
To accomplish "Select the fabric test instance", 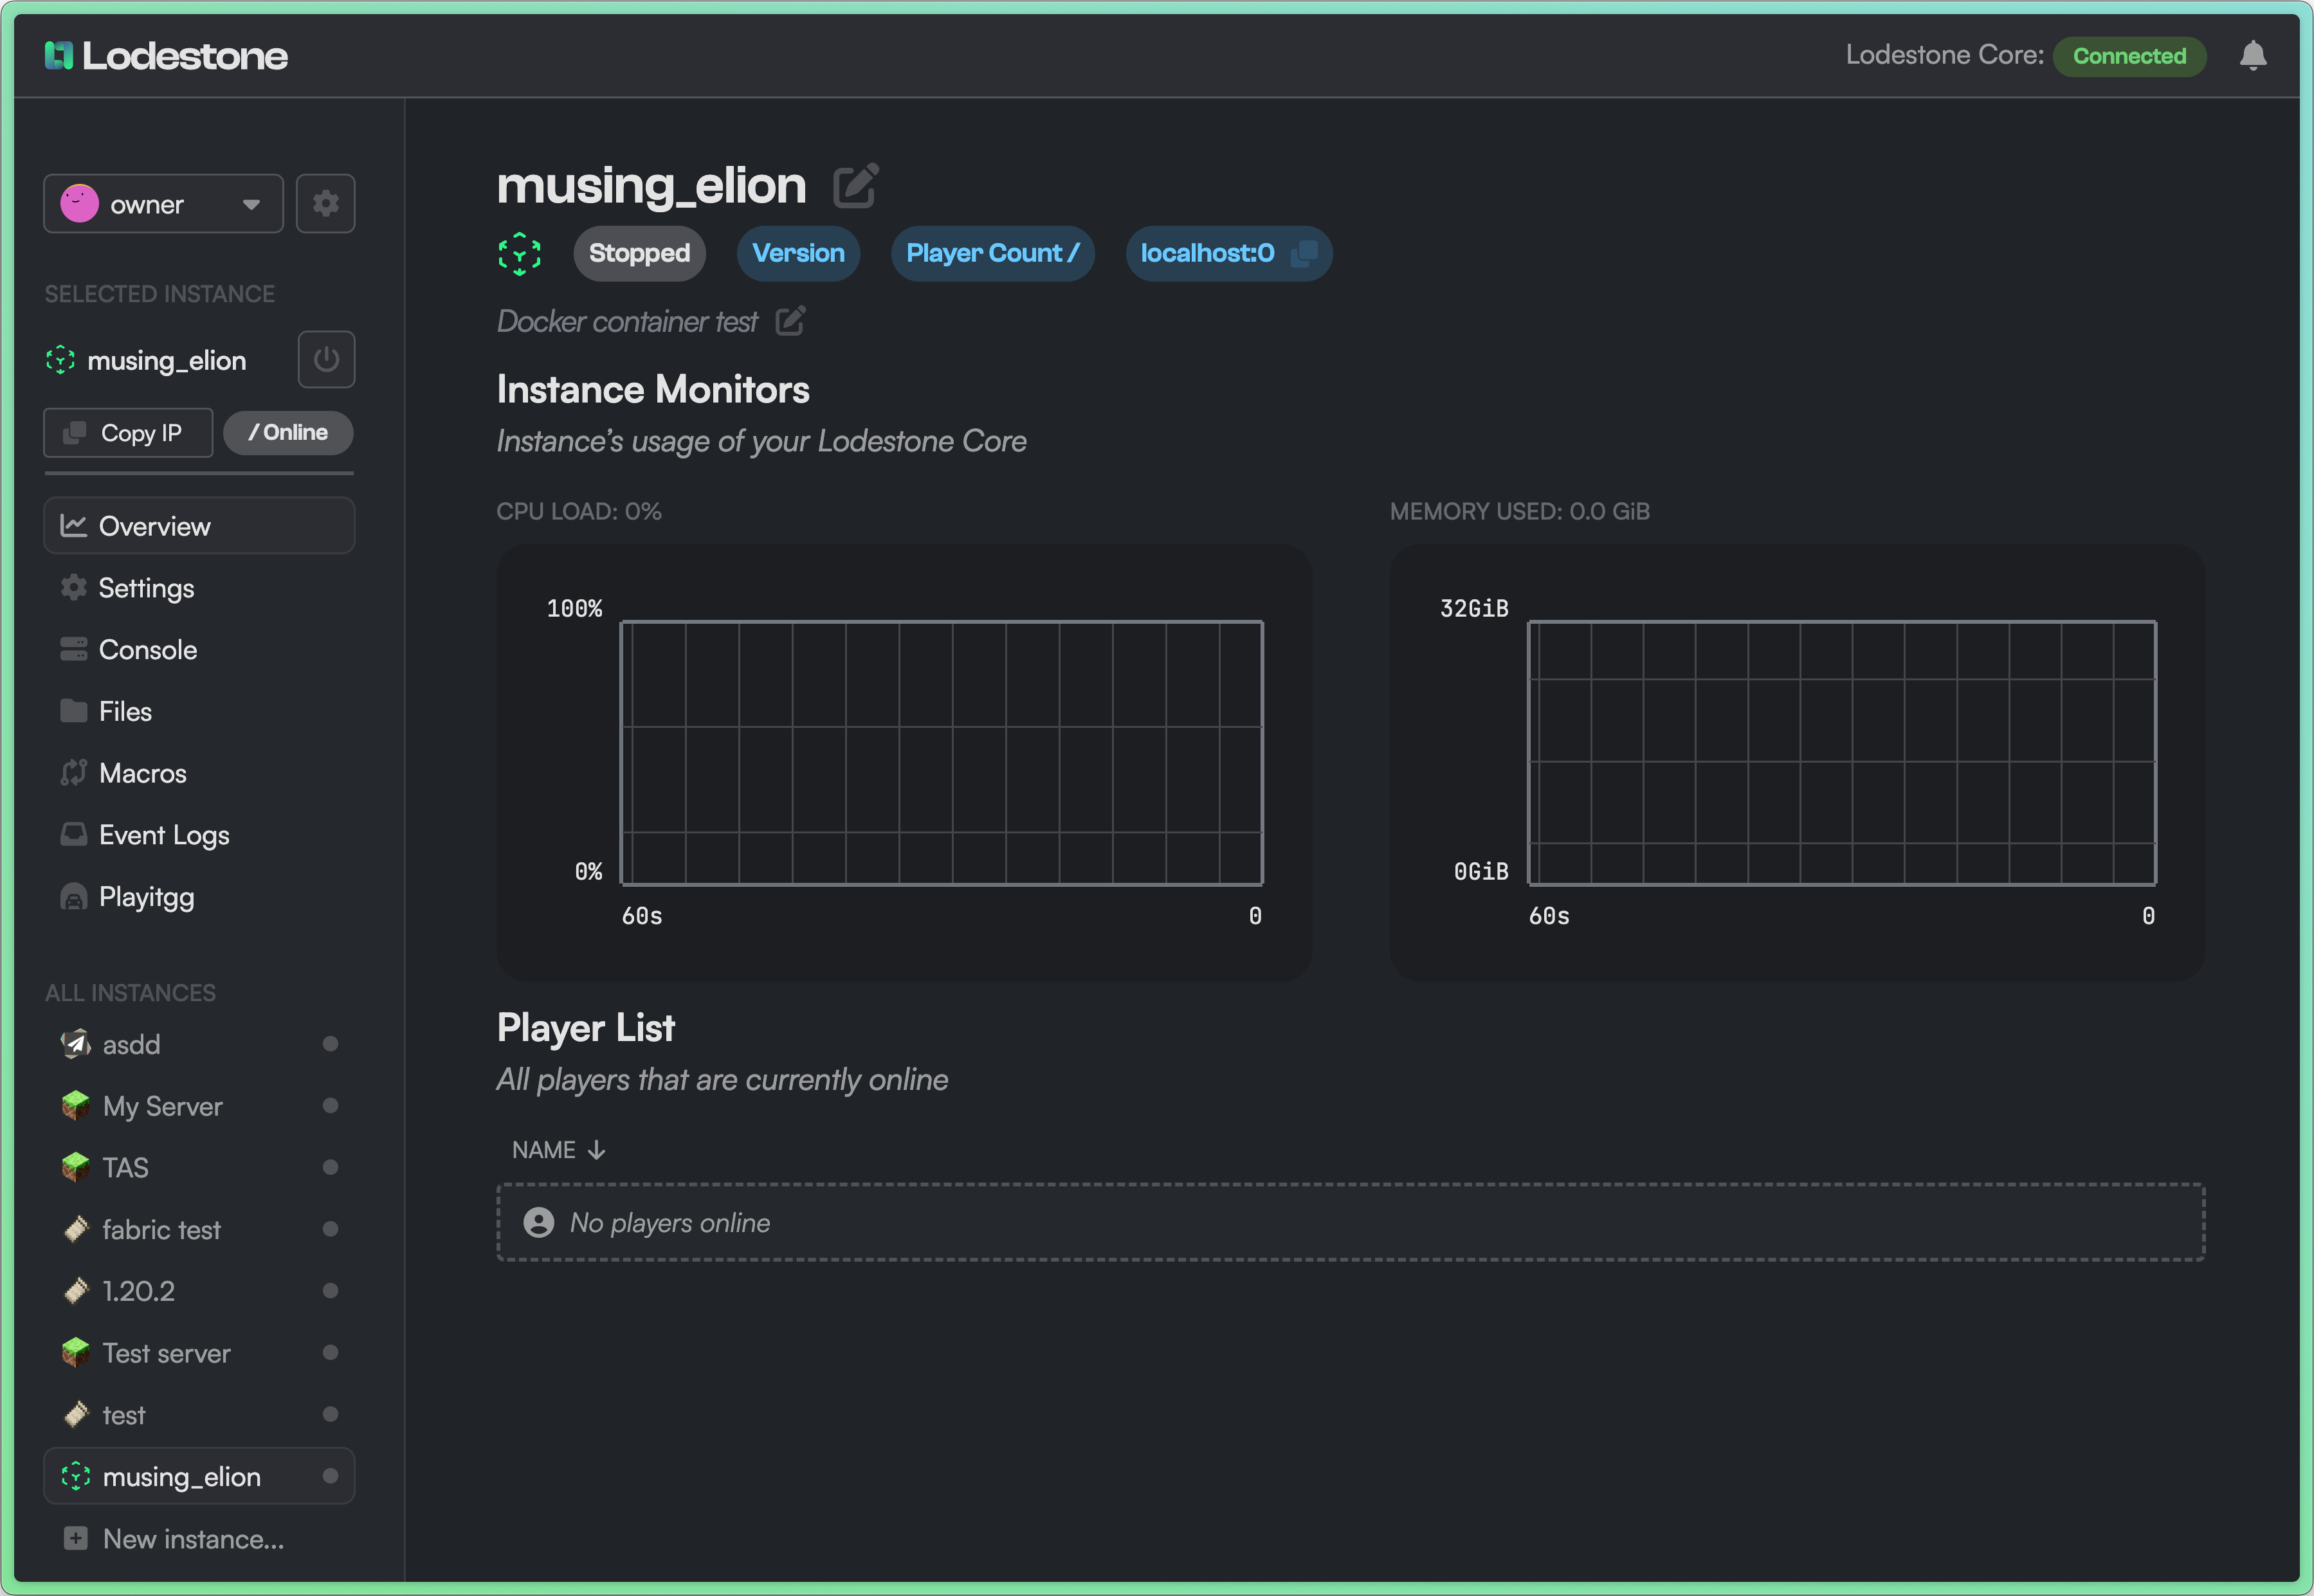I will pos(199,1229).
